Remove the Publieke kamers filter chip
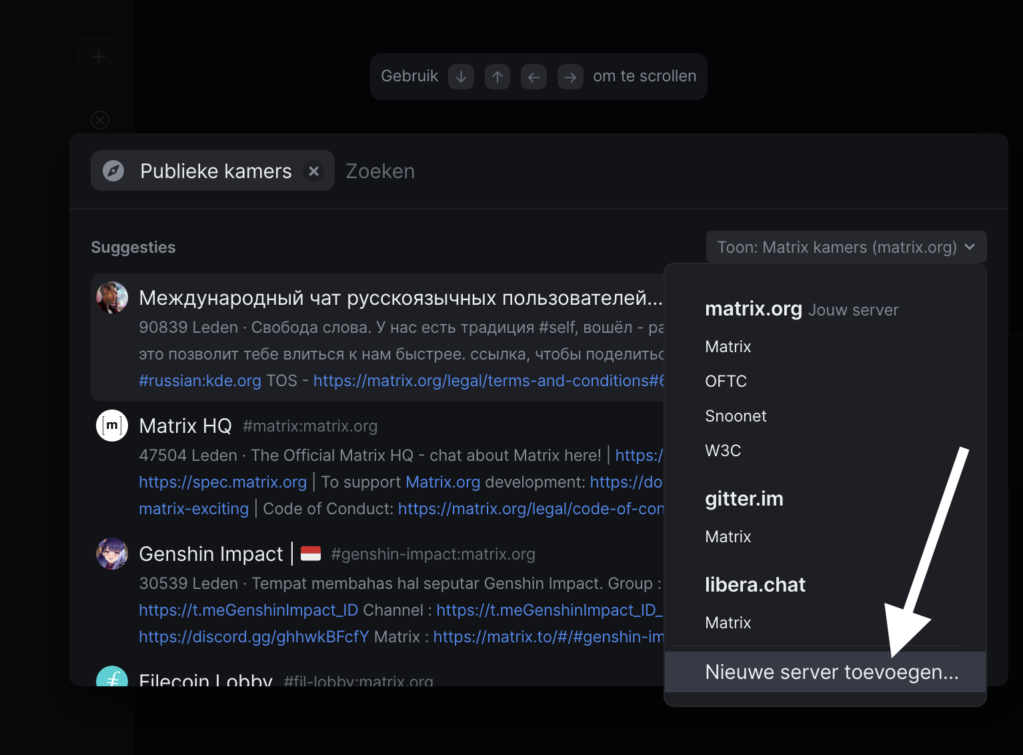Image resolution: width=1023 pixels, height=755 pixels. pos(313,171)
